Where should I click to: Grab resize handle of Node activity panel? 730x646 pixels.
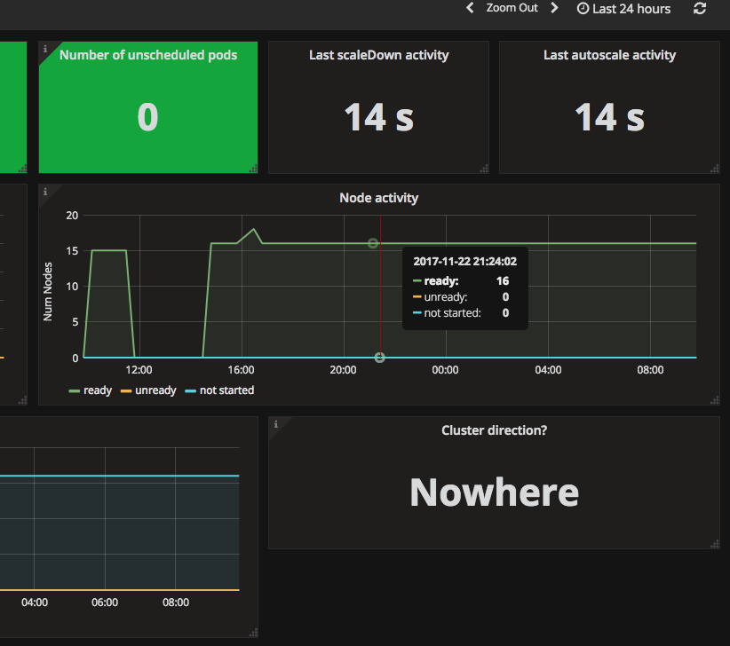click(x=715, y=400)
